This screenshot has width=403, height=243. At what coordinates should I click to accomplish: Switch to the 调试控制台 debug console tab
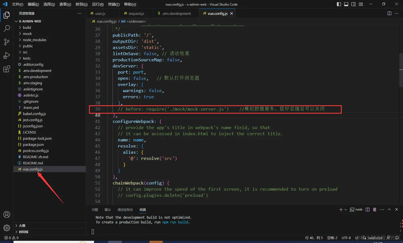pyautogui.click(x=125, y=210)
